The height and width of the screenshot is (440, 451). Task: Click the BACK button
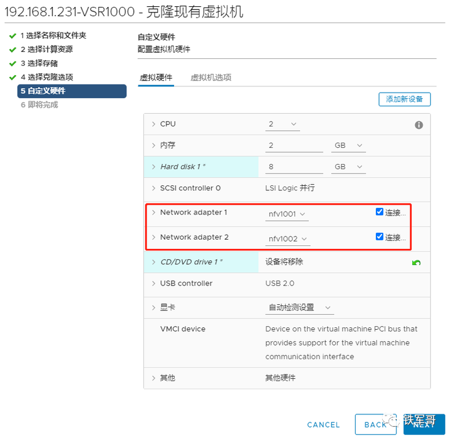click(x=375, y=424)
